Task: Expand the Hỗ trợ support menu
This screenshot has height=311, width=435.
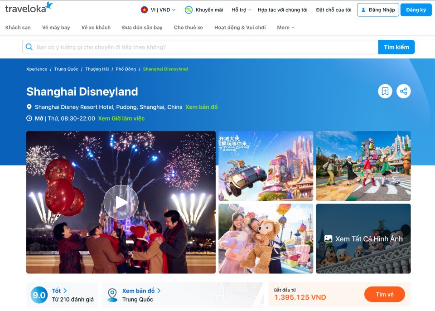Action: [x=242, y=10]
